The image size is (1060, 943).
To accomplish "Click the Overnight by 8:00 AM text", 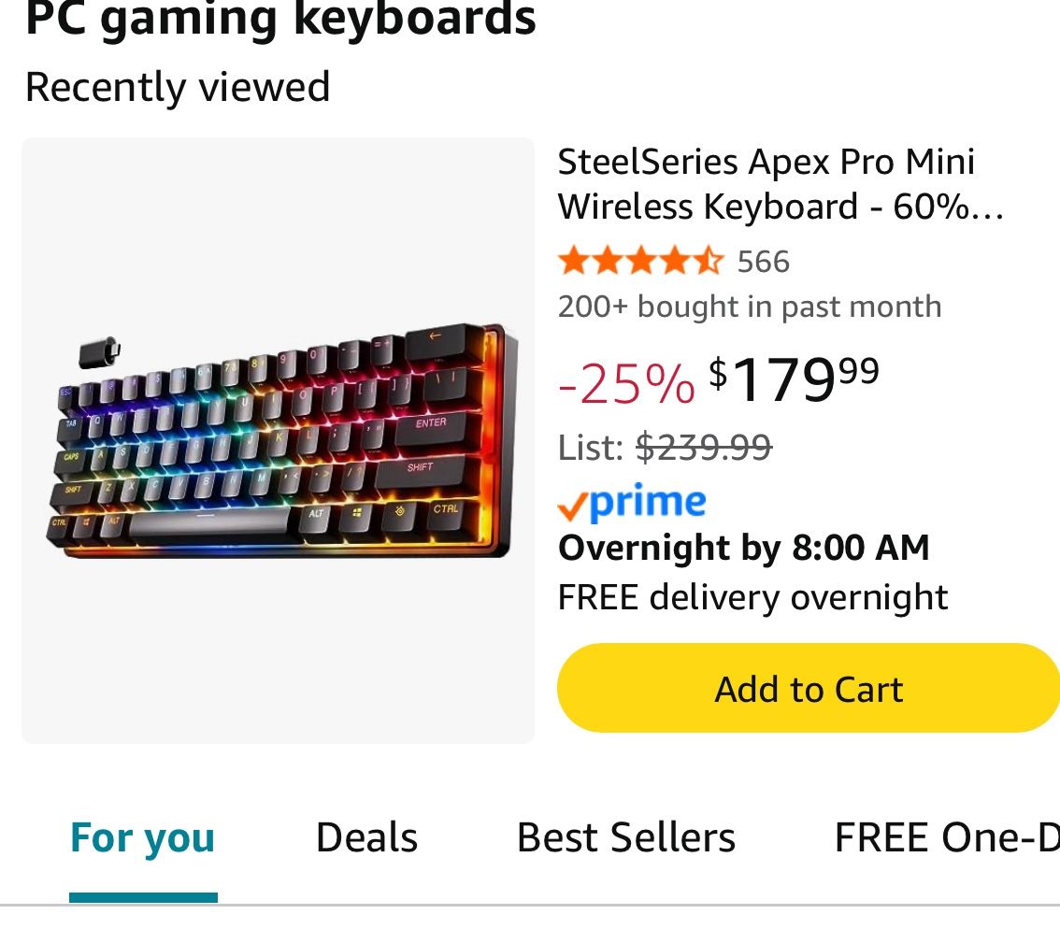I will pos(743,548).
